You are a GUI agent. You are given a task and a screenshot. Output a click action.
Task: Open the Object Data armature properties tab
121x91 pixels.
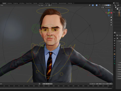coord(114,61)
